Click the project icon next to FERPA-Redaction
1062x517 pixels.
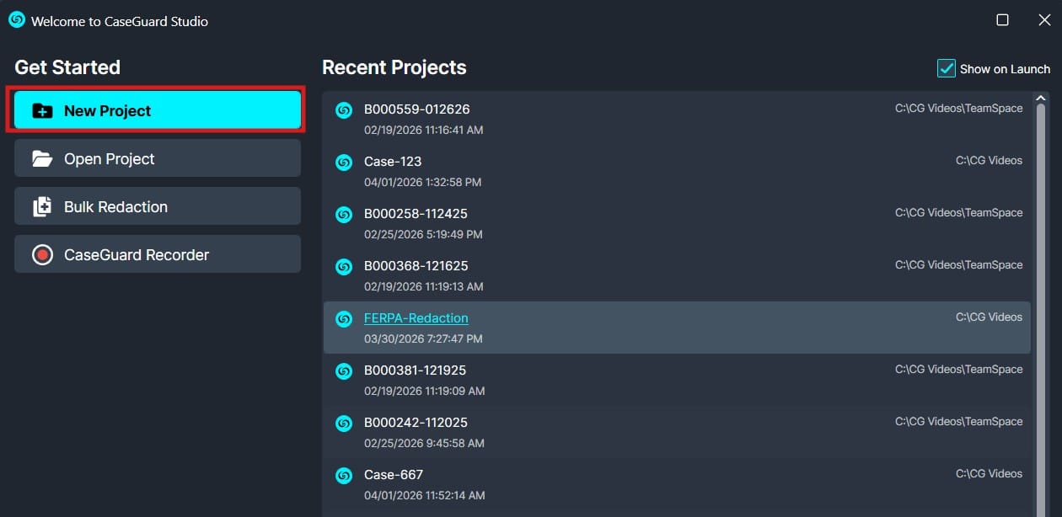(x=343, y=318)
